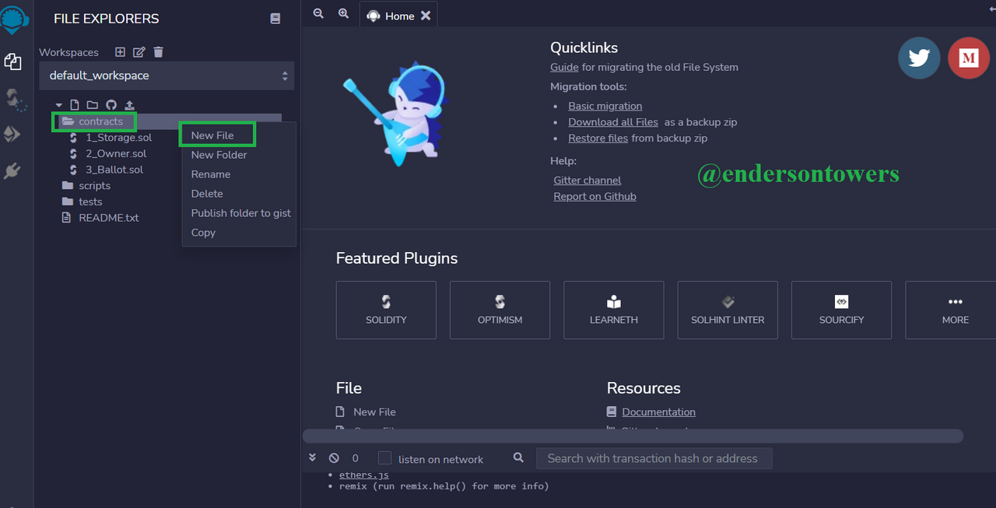The width and height of the screenshot is (996, 508).
Task: Click the horizontal scrollbar above terminal
Action: click(633, 436)
